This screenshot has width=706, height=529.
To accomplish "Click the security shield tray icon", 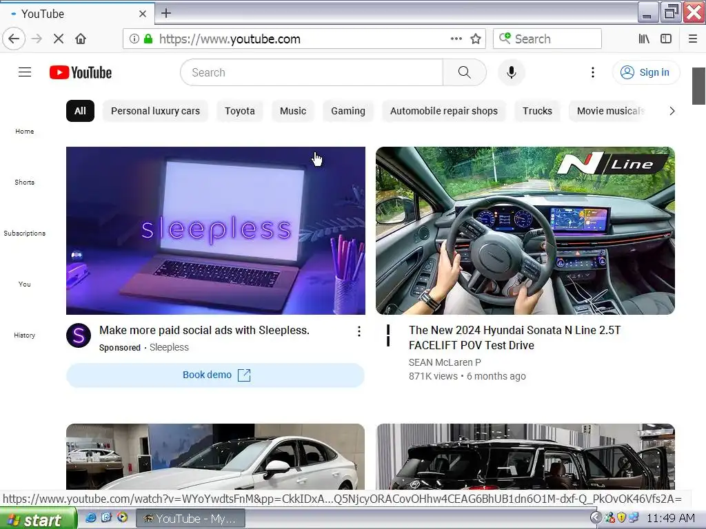I will pos(622,518).
